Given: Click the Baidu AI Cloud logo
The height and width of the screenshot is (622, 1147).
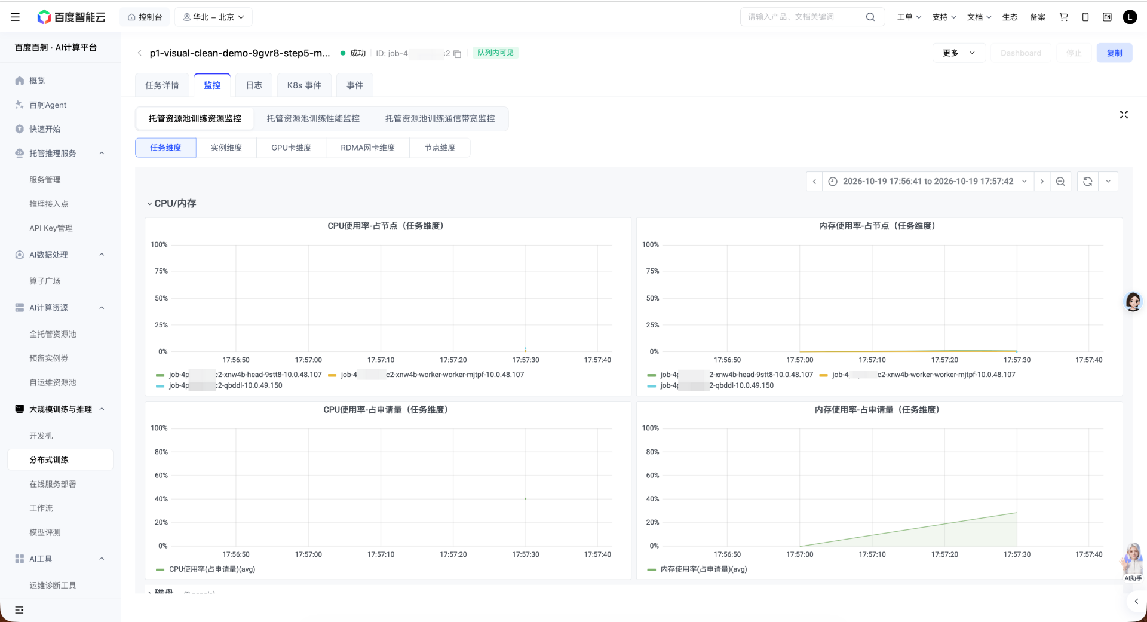Looking at the screenshot, I should [71, 17].
